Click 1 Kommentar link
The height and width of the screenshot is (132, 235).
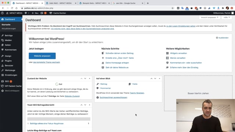(105, 88)
